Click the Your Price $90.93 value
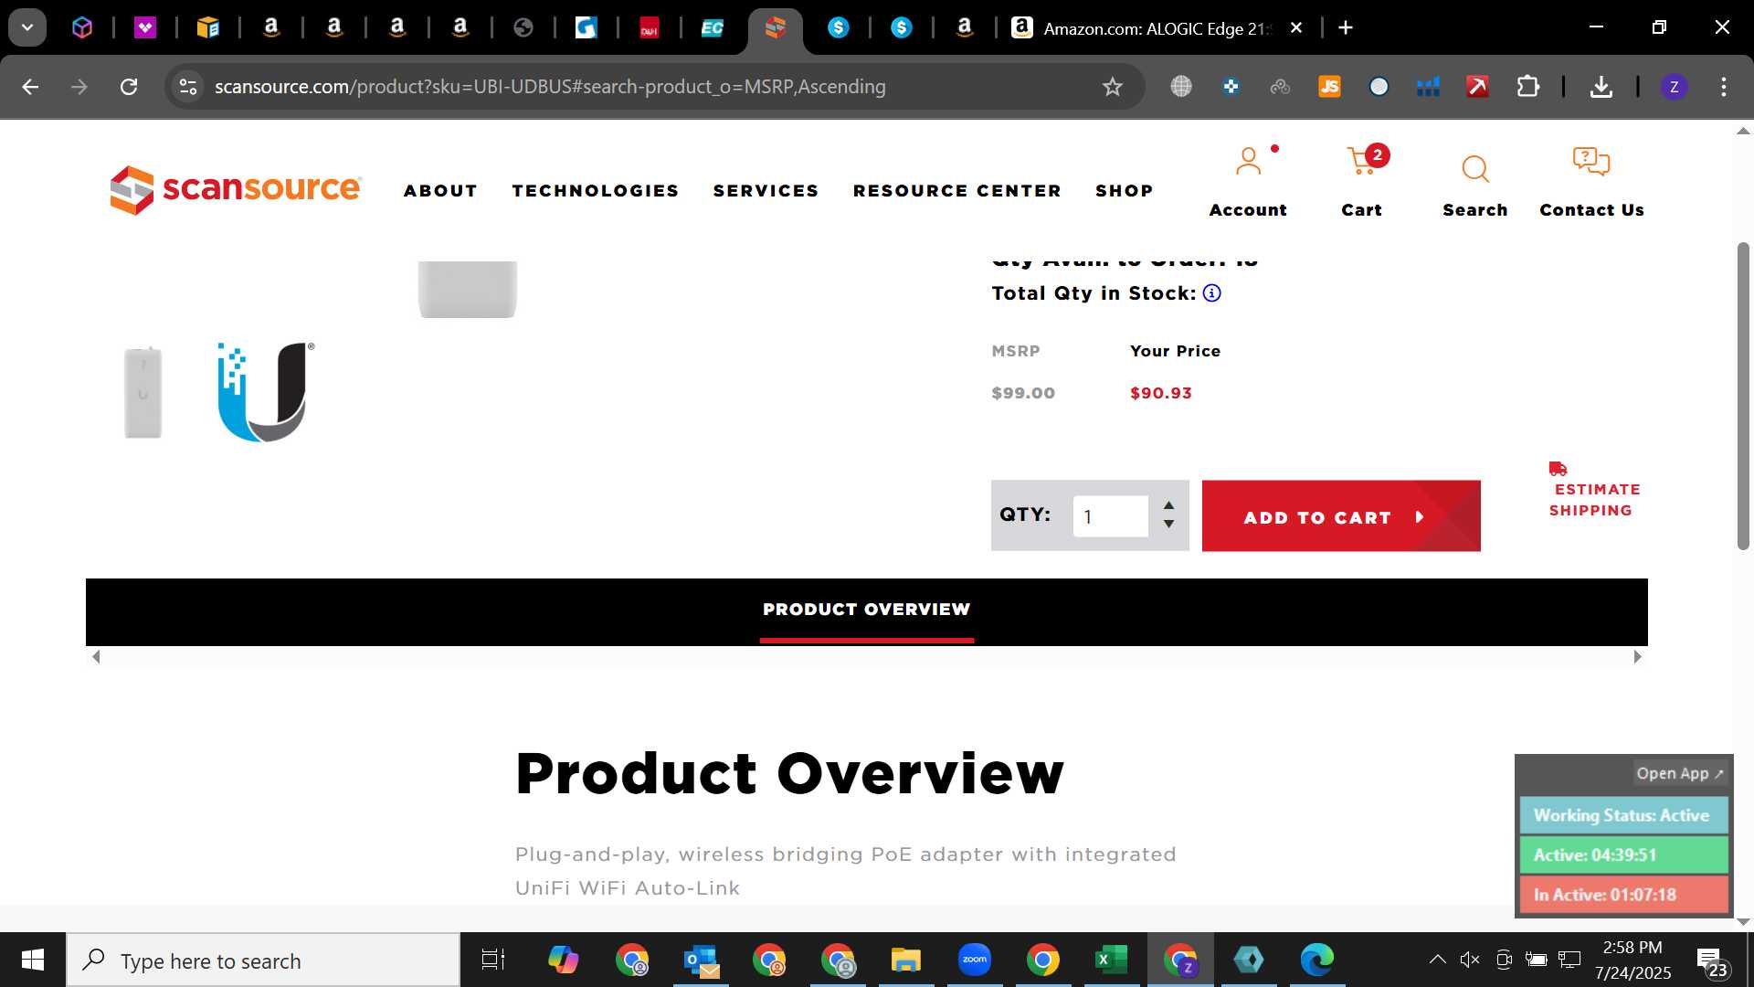 (x=1160, y=393)
